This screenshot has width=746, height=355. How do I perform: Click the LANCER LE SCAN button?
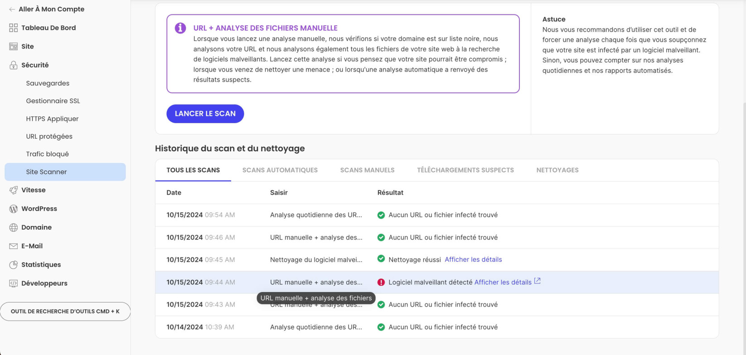(x=205, y=114)
